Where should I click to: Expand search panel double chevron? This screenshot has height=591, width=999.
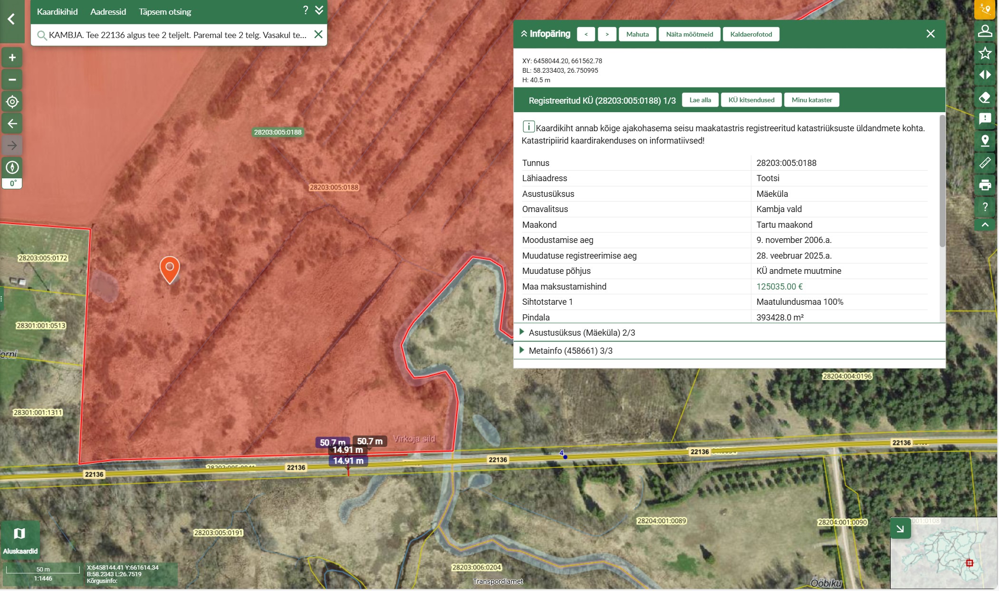point(319,10)
